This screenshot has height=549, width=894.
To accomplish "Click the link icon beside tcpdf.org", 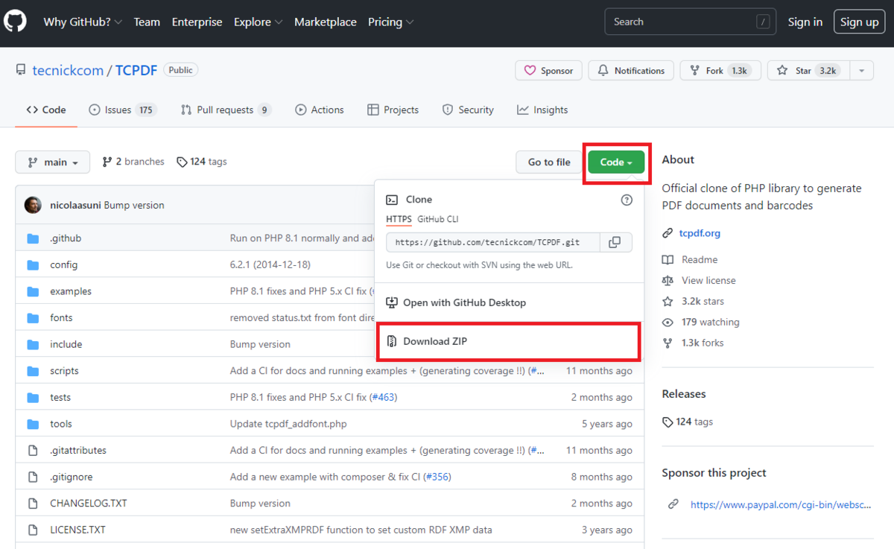I will click(668, 233).
